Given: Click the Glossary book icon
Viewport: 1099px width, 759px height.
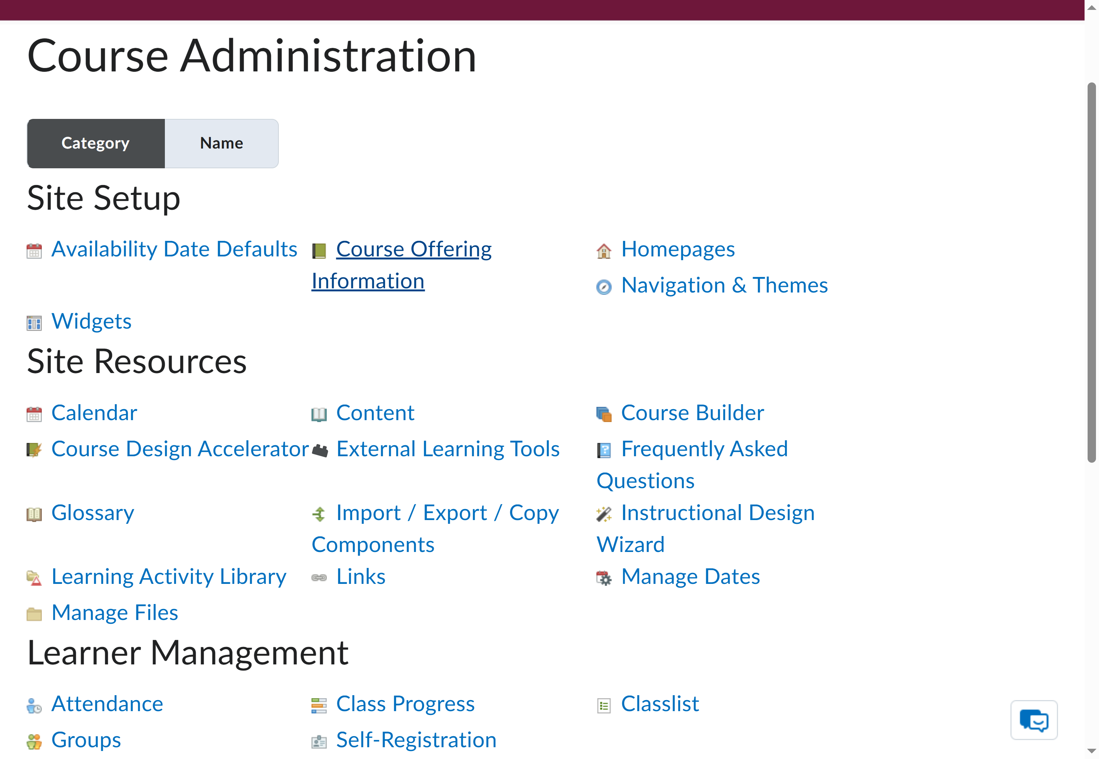Looking at the screenshot, I should [x=34, y=514].
